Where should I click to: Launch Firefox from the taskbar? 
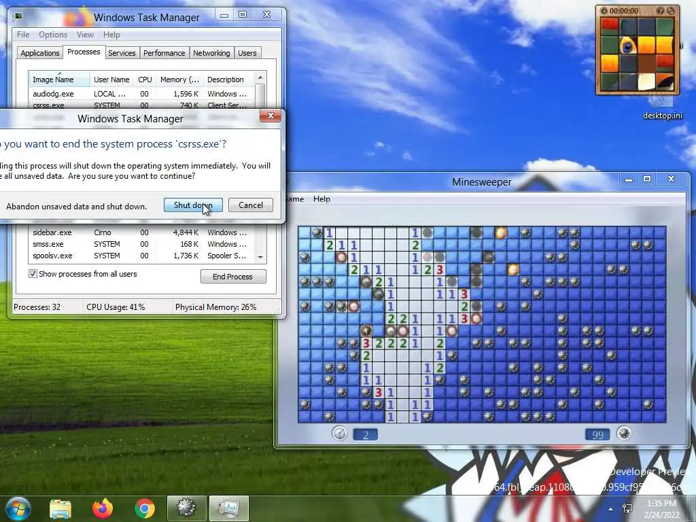[103, 508]
